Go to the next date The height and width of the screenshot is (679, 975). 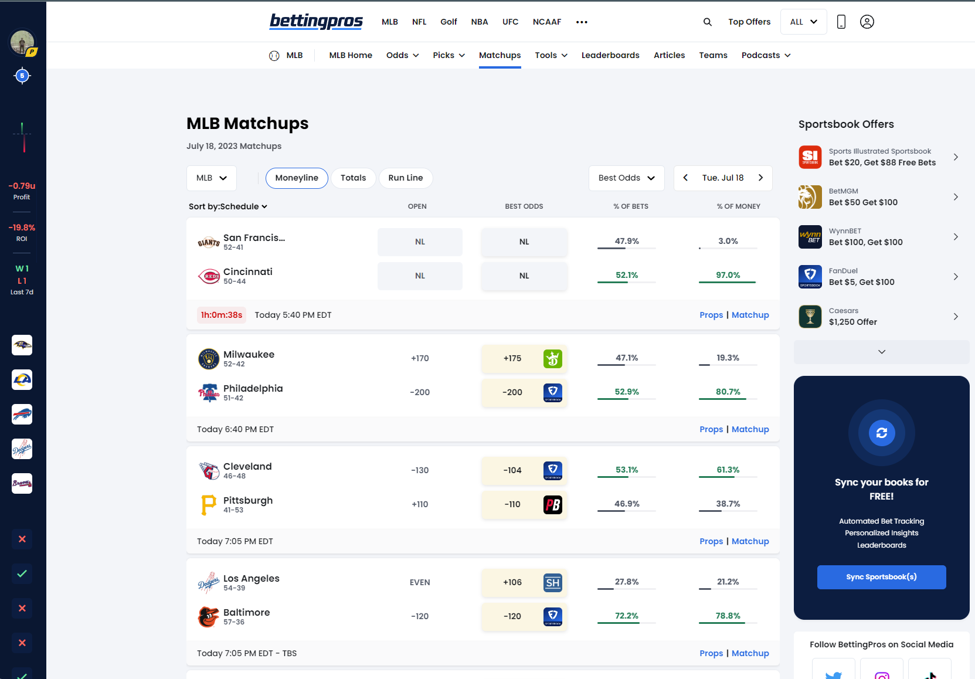[760, 178]
